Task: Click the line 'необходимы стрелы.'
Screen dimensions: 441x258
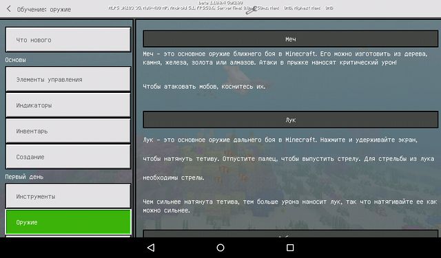Action: pos(174,178)
